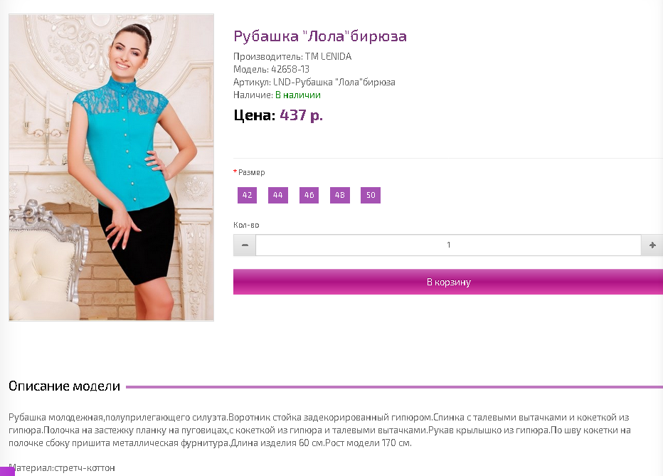Click the quantity input field
663x476 pixels.
point(448,245)
